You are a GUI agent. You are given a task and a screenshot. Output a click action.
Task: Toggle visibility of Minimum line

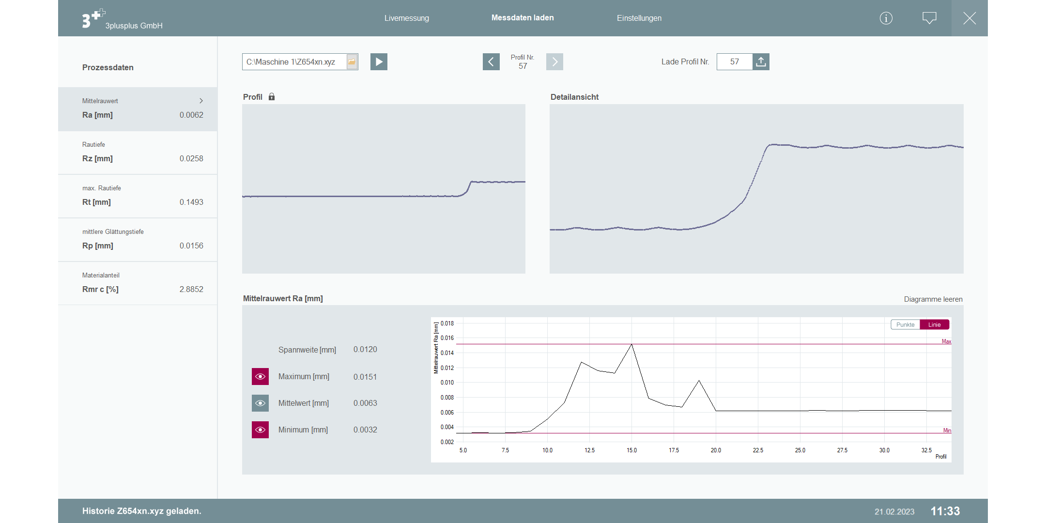click(x=260, y=430)
